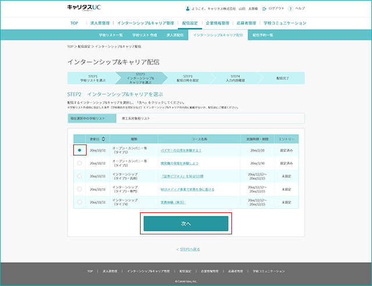372x286 pixels.
Task: Open 配信設定 in main navigation
Action: [x=190, y=23]
